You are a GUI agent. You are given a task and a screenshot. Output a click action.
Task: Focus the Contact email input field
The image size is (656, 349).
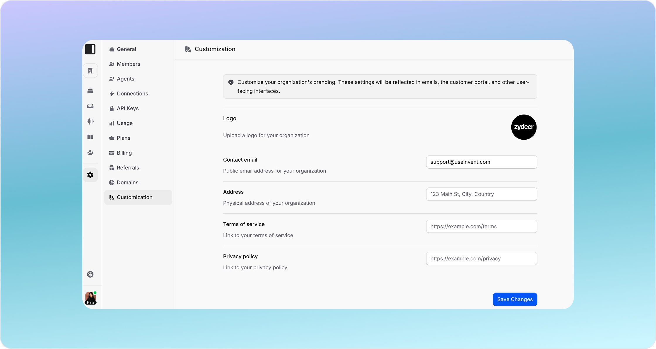tap(481, 162)
